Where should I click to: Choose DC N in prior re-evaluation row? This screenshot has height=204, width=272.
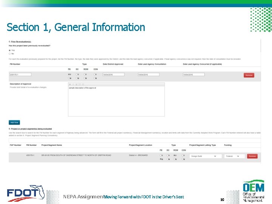pyautogui.click(x=77, y=78)
